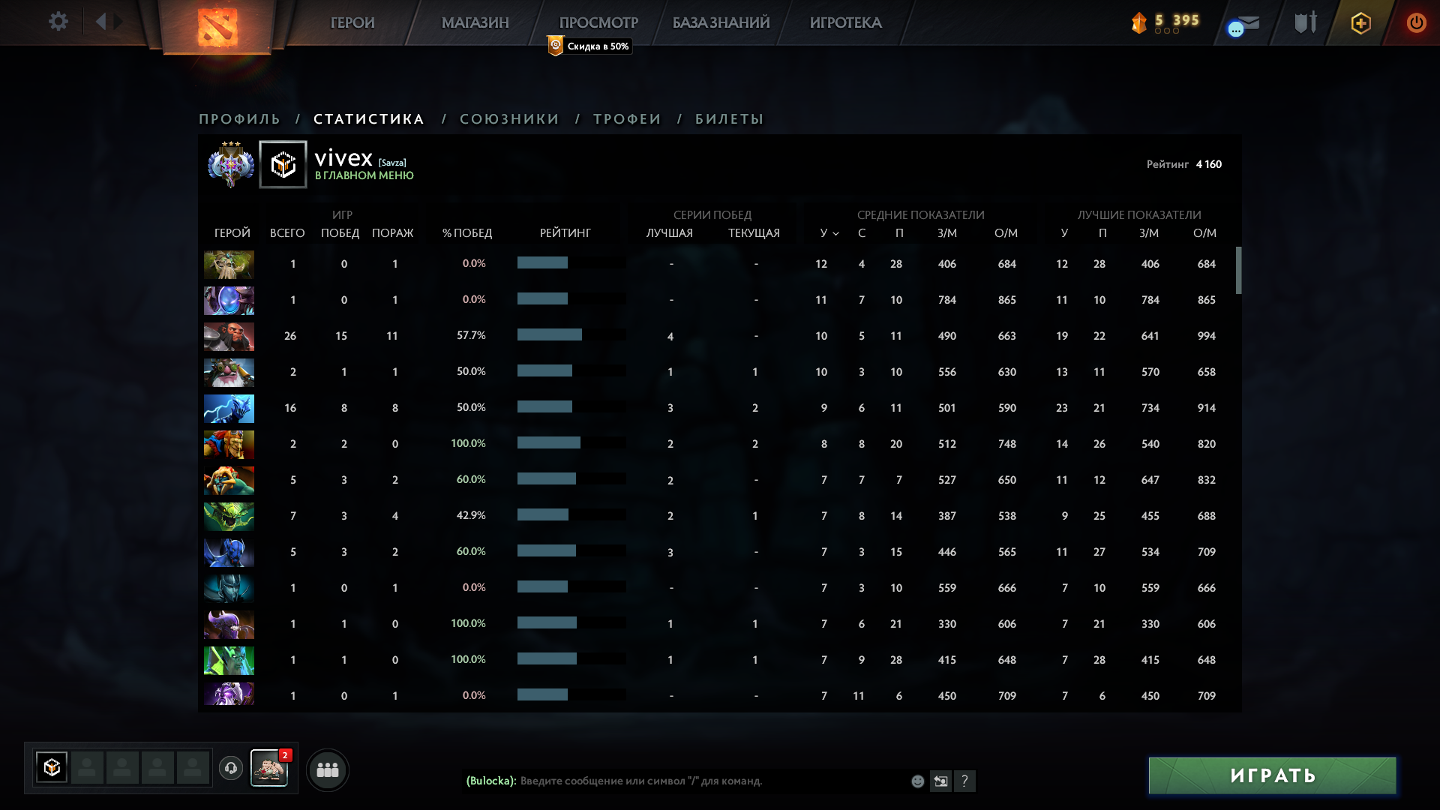This screenshot has width=1440, height=810.
Task: Click the 5 395 shards amount
Action: pyautogui.click(x=1177, y=20)
